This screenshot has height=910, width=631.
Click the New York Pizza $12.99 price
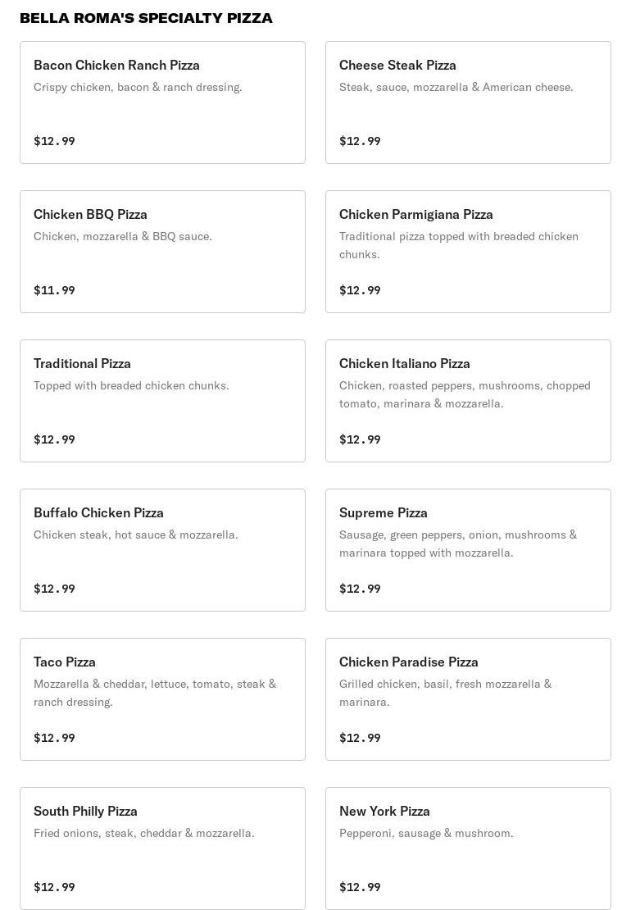[360, 887]
